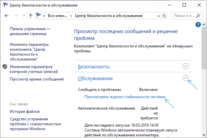Click the Обслуживание section heading
This screenshot has width=207, height=138.
tap(95, 78)
